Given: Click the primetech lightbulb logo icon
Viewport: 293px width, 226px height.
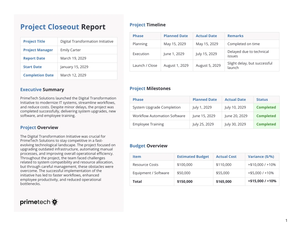Looking at the screenshot, I should [x=55, y=202].
